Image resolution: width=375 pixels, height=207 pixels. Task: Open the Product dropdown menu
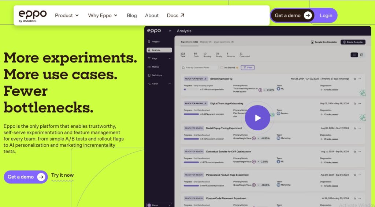coord(67,15)
